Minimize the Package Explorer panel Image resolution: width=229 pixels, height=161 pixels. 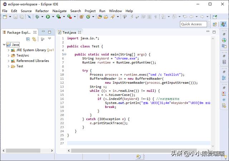tap(43, 31)
